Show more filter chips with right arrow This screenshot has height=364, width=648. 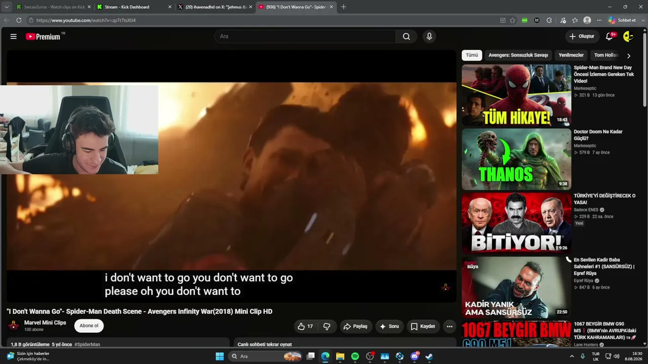[629, 56]
